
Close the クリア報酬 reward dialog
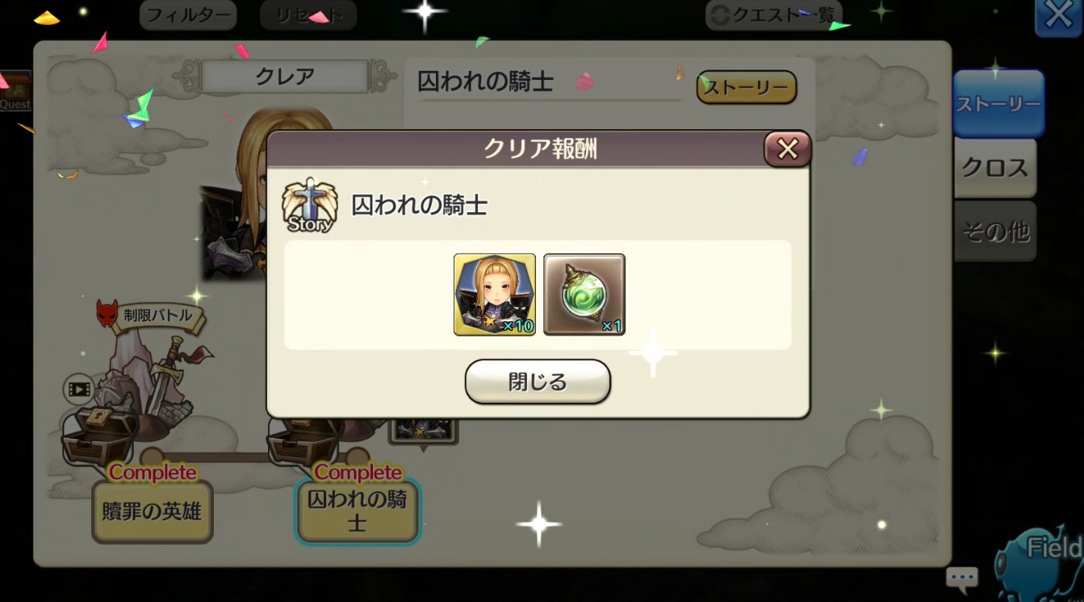pos(787,149)
